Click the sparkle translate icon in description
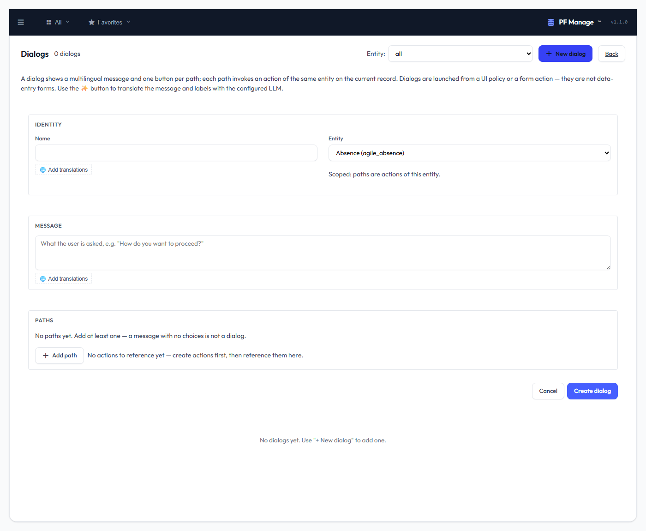 click(x=84, y=88)
